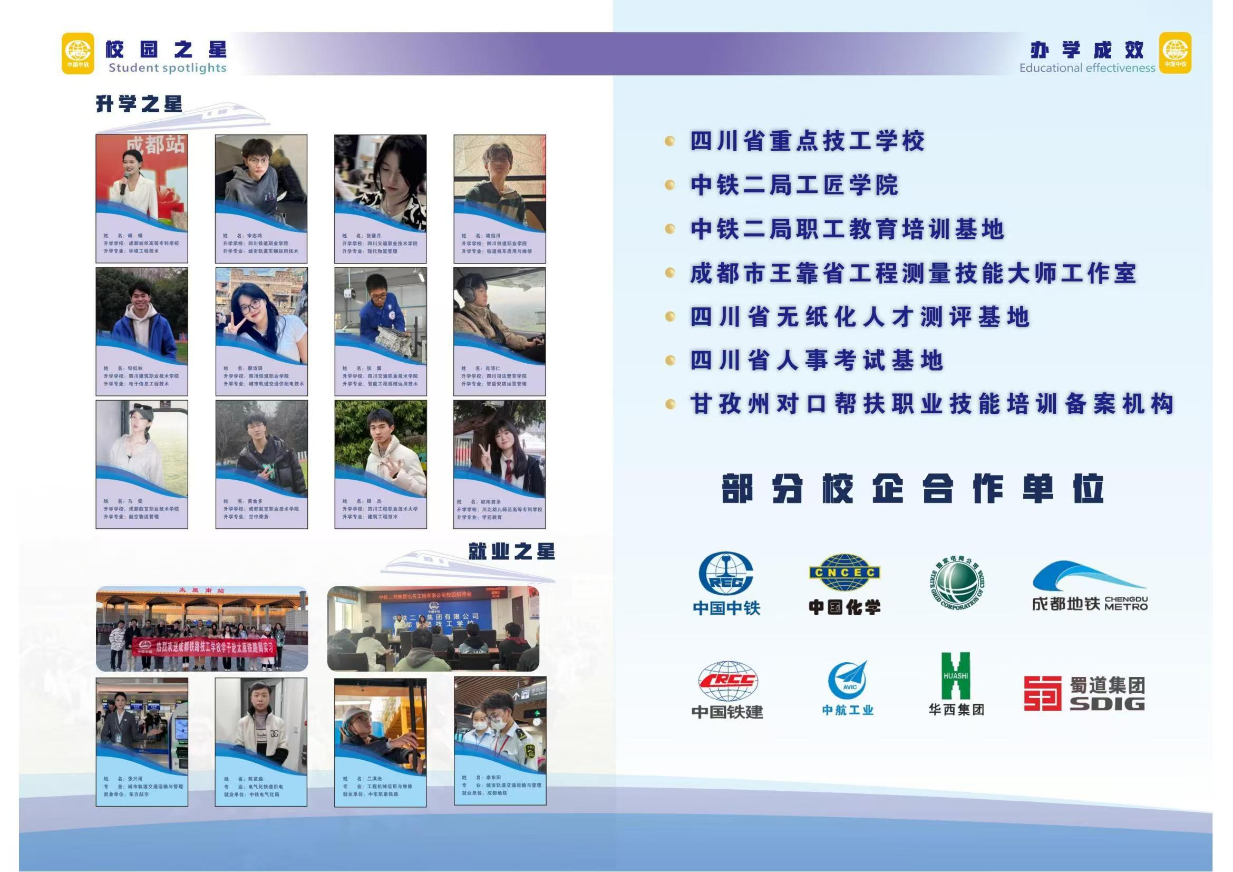Viewport: 1233px width, 872px height.
Task: Click the text 城市轨道车辆运用技术
Action: pyautogui.click(x=273, y=251)
